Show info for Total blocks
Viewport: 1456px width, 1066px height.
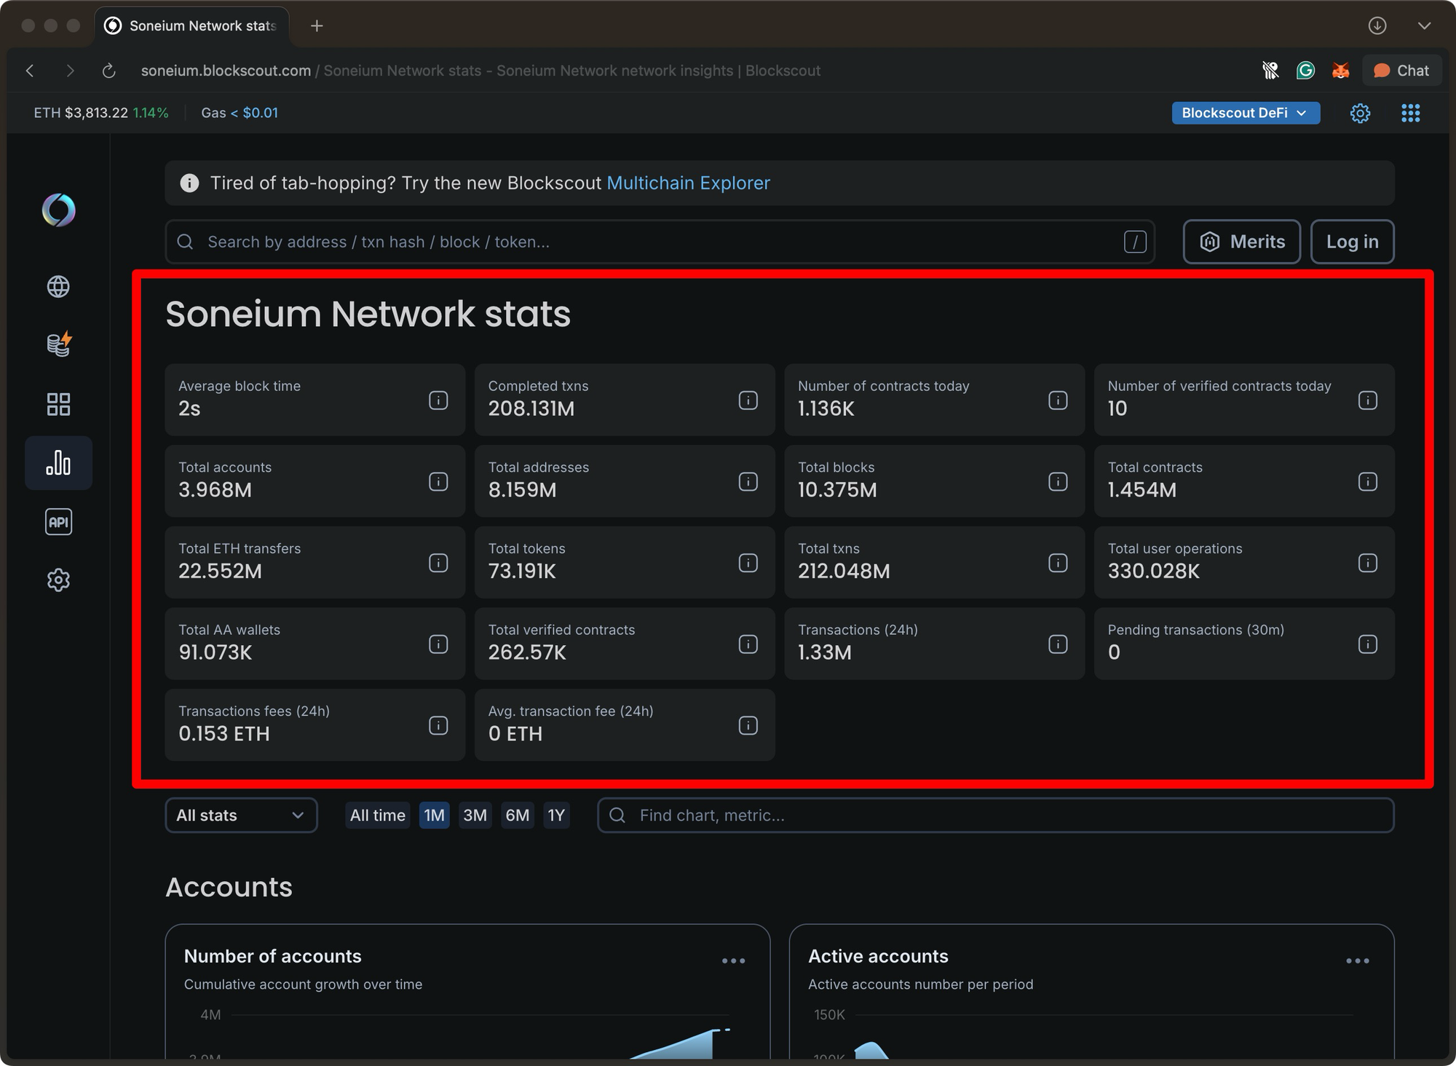point(1058,481)
